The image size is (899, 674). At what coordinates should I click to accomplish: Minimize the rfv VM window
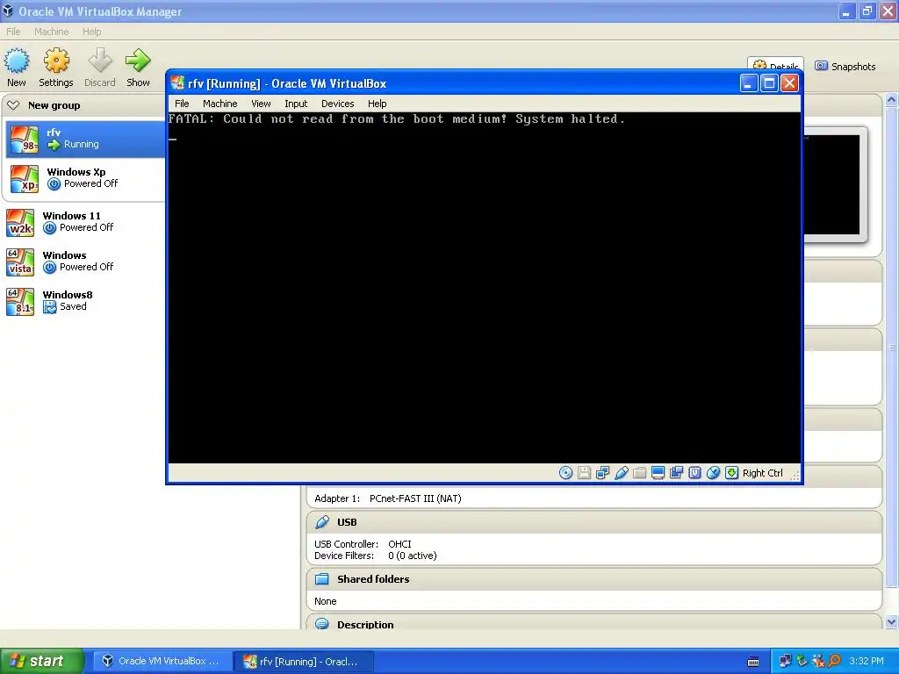pos(748,83)
